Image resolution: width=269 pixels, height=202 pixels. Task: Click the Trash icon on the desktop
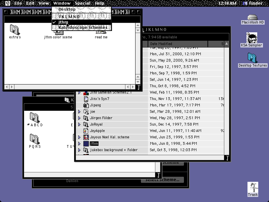click(x=253, y=187)
